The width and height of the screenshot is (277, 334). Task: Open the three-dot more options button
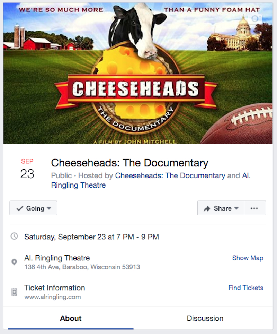254,208
